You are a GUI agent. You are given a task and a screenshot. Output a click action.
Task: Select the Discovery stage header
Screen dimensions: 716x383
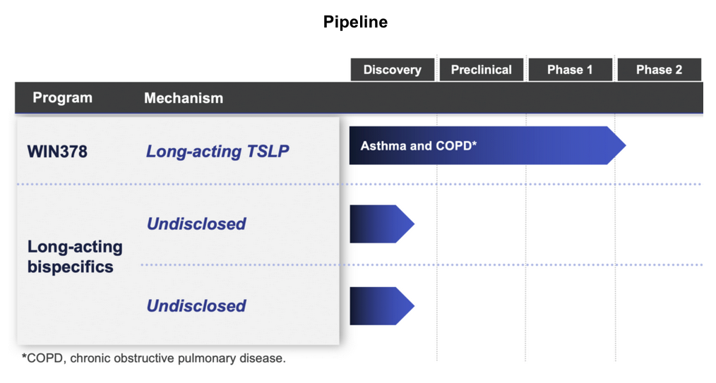(392, 70)
